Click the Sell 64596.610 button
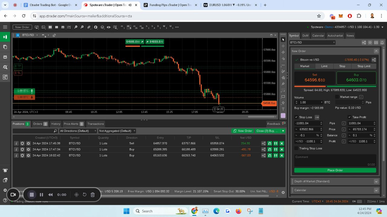 tap(314, 78)
